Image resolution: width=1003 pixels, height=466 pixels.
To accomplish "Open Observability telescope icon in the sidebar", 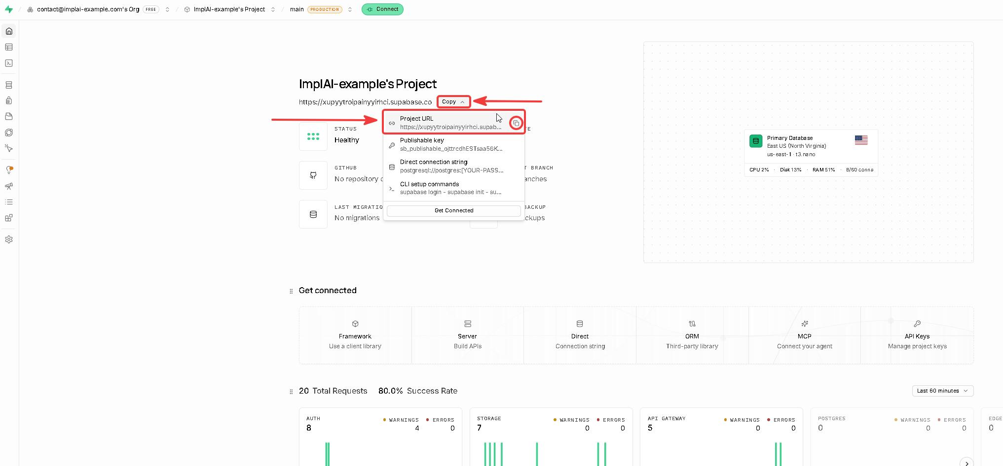I will 9,186.
